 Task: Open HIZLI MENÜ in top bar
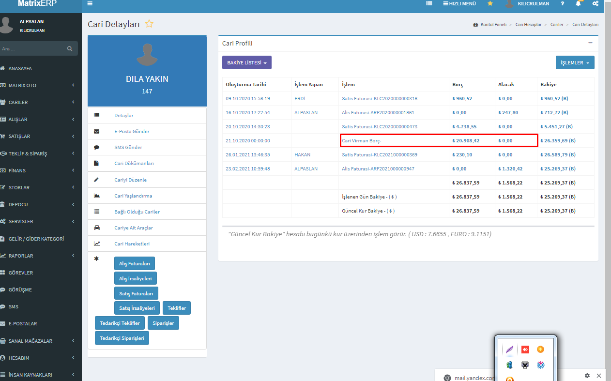(x=459, y=3)
